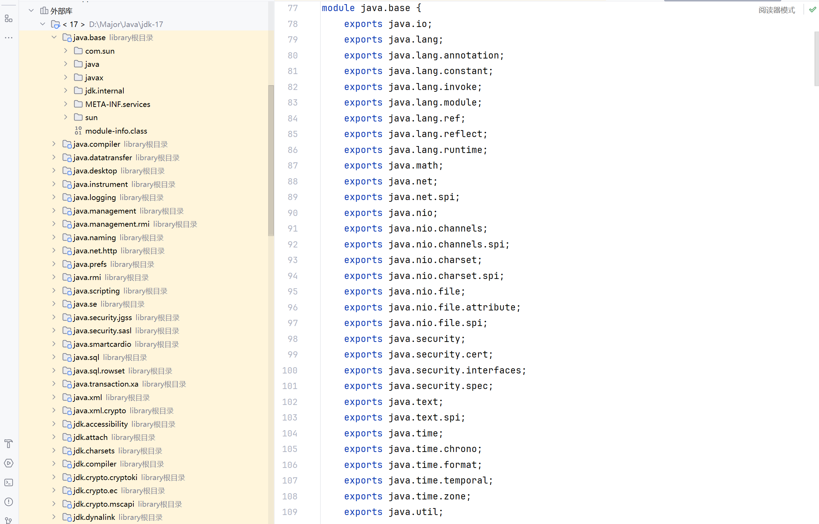
Task: Select the java.prefs tree row
Action: point(144,264)
